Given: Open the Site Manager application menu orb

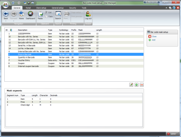Looking at the screenshot, I should 5,5.
